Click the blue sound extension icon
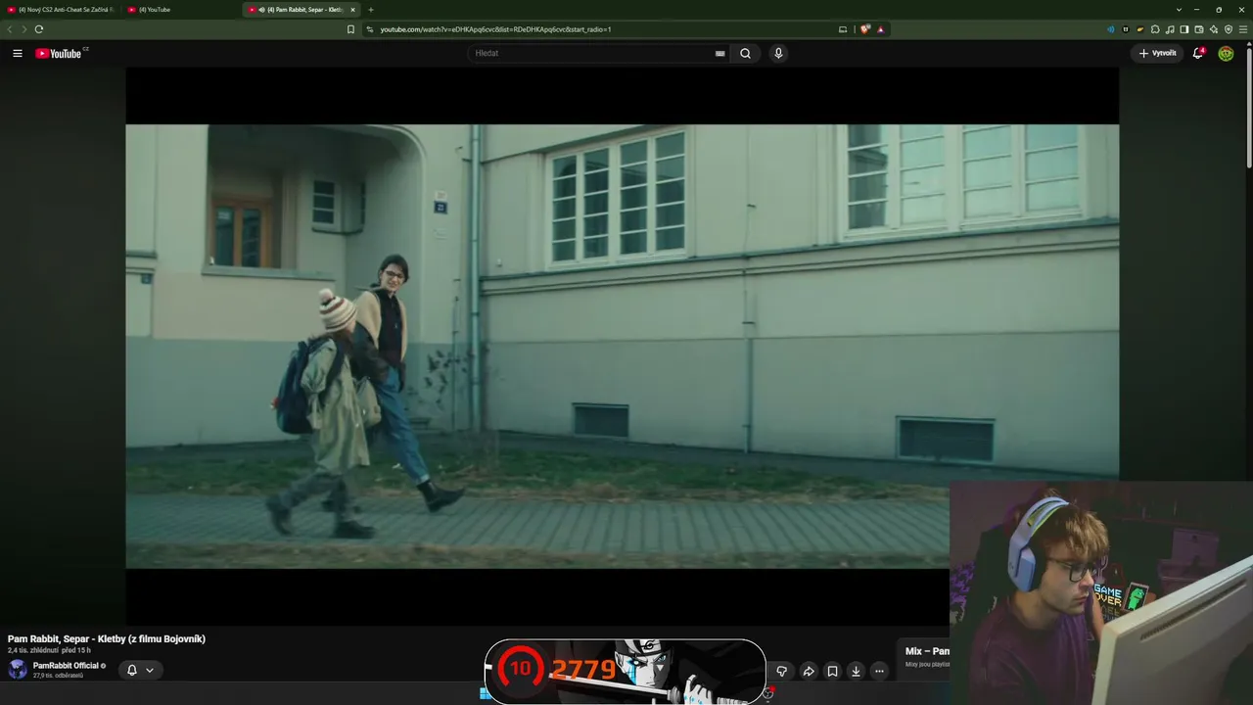This screenshot has width=1253, height=705. click(x=1111, y=29)
